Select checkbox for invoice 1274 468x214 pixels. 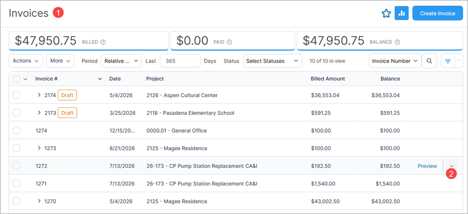(17, 131)
